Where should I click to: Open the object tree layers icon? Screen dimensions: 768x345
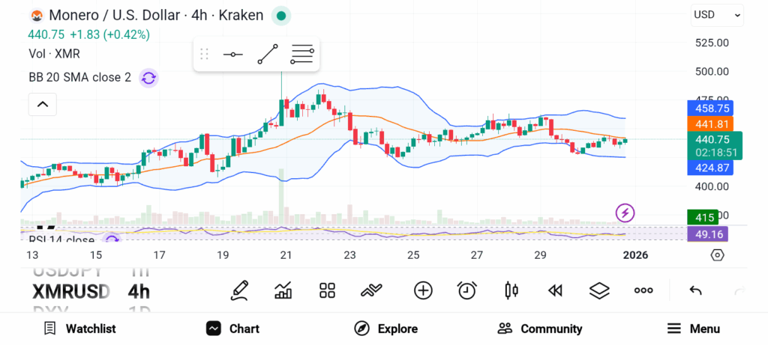[x=598, y=290]
